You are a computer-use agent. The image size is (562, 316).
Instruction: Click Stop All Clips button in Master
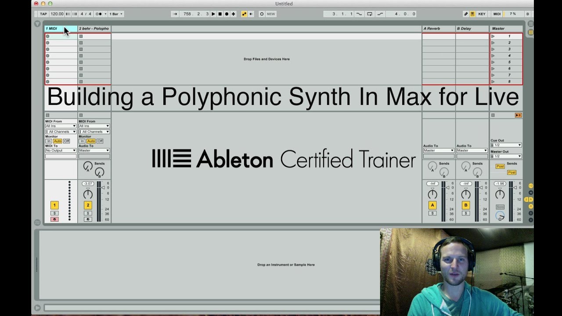[x=493, y=115]
